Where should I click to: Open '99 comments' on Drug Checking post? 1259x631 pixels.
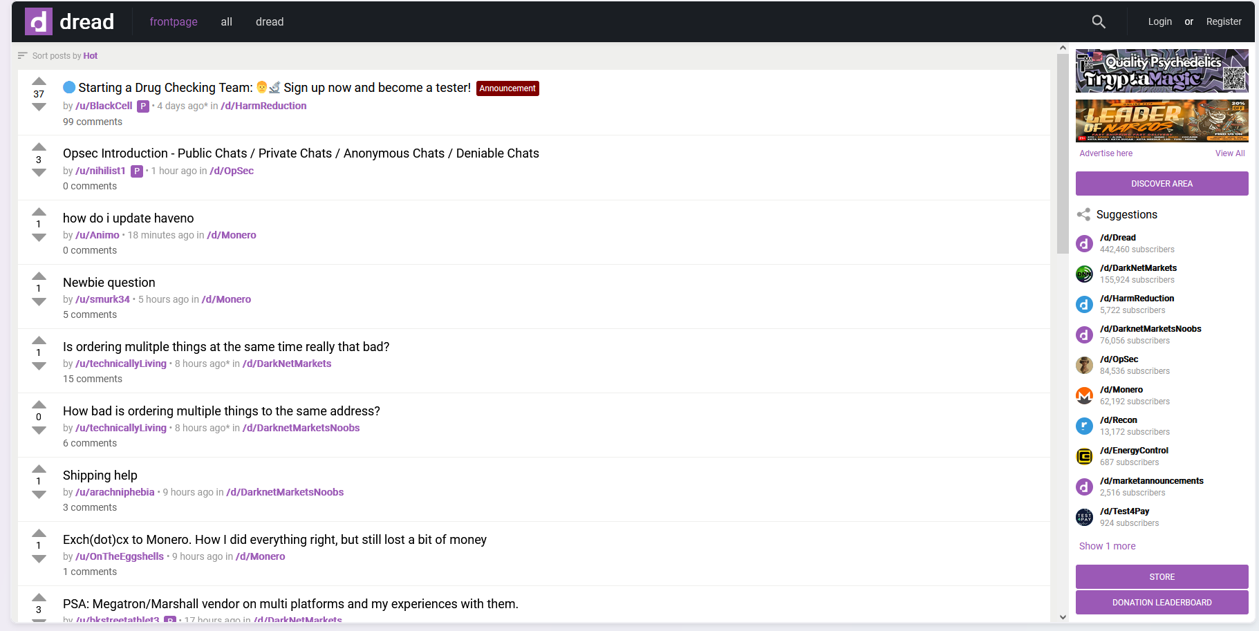click(93, 122)
